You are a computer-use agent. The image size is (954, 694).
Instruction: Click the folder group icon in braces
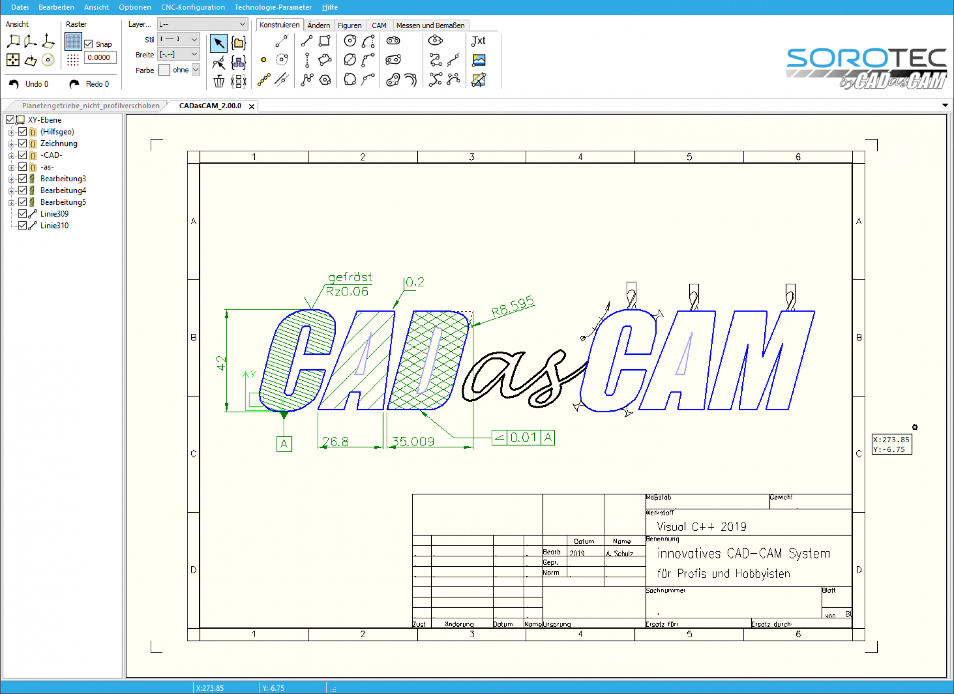[238, 43]
